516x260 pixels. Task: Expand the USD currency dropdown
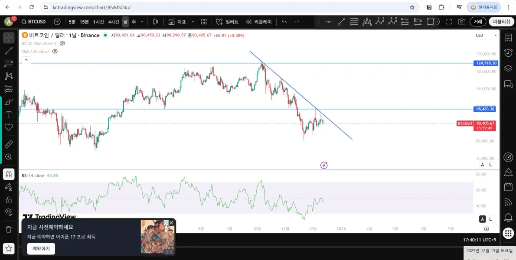click(x=486, y=35)
